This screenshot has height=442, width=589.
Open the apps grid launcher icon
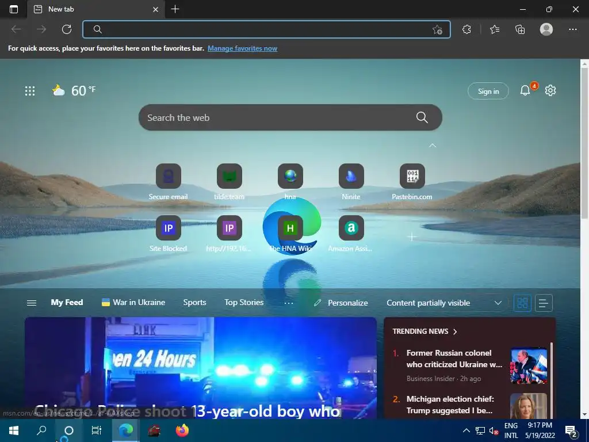30,90
